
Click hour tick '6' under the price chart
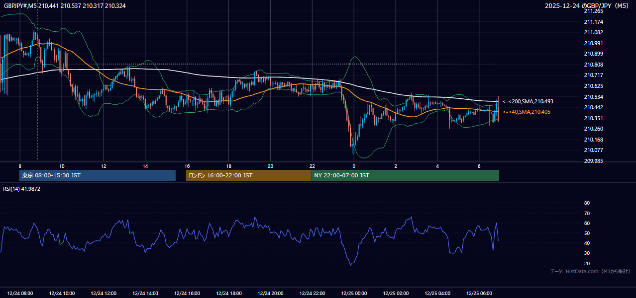(x=479, y=166)
